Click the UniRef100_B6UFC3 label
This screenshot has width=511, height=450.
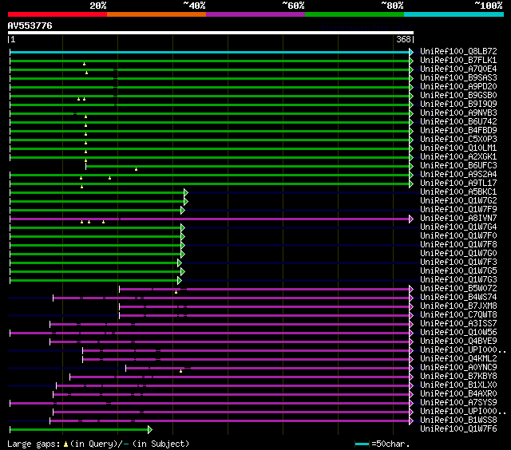click(x=458, y=166)
